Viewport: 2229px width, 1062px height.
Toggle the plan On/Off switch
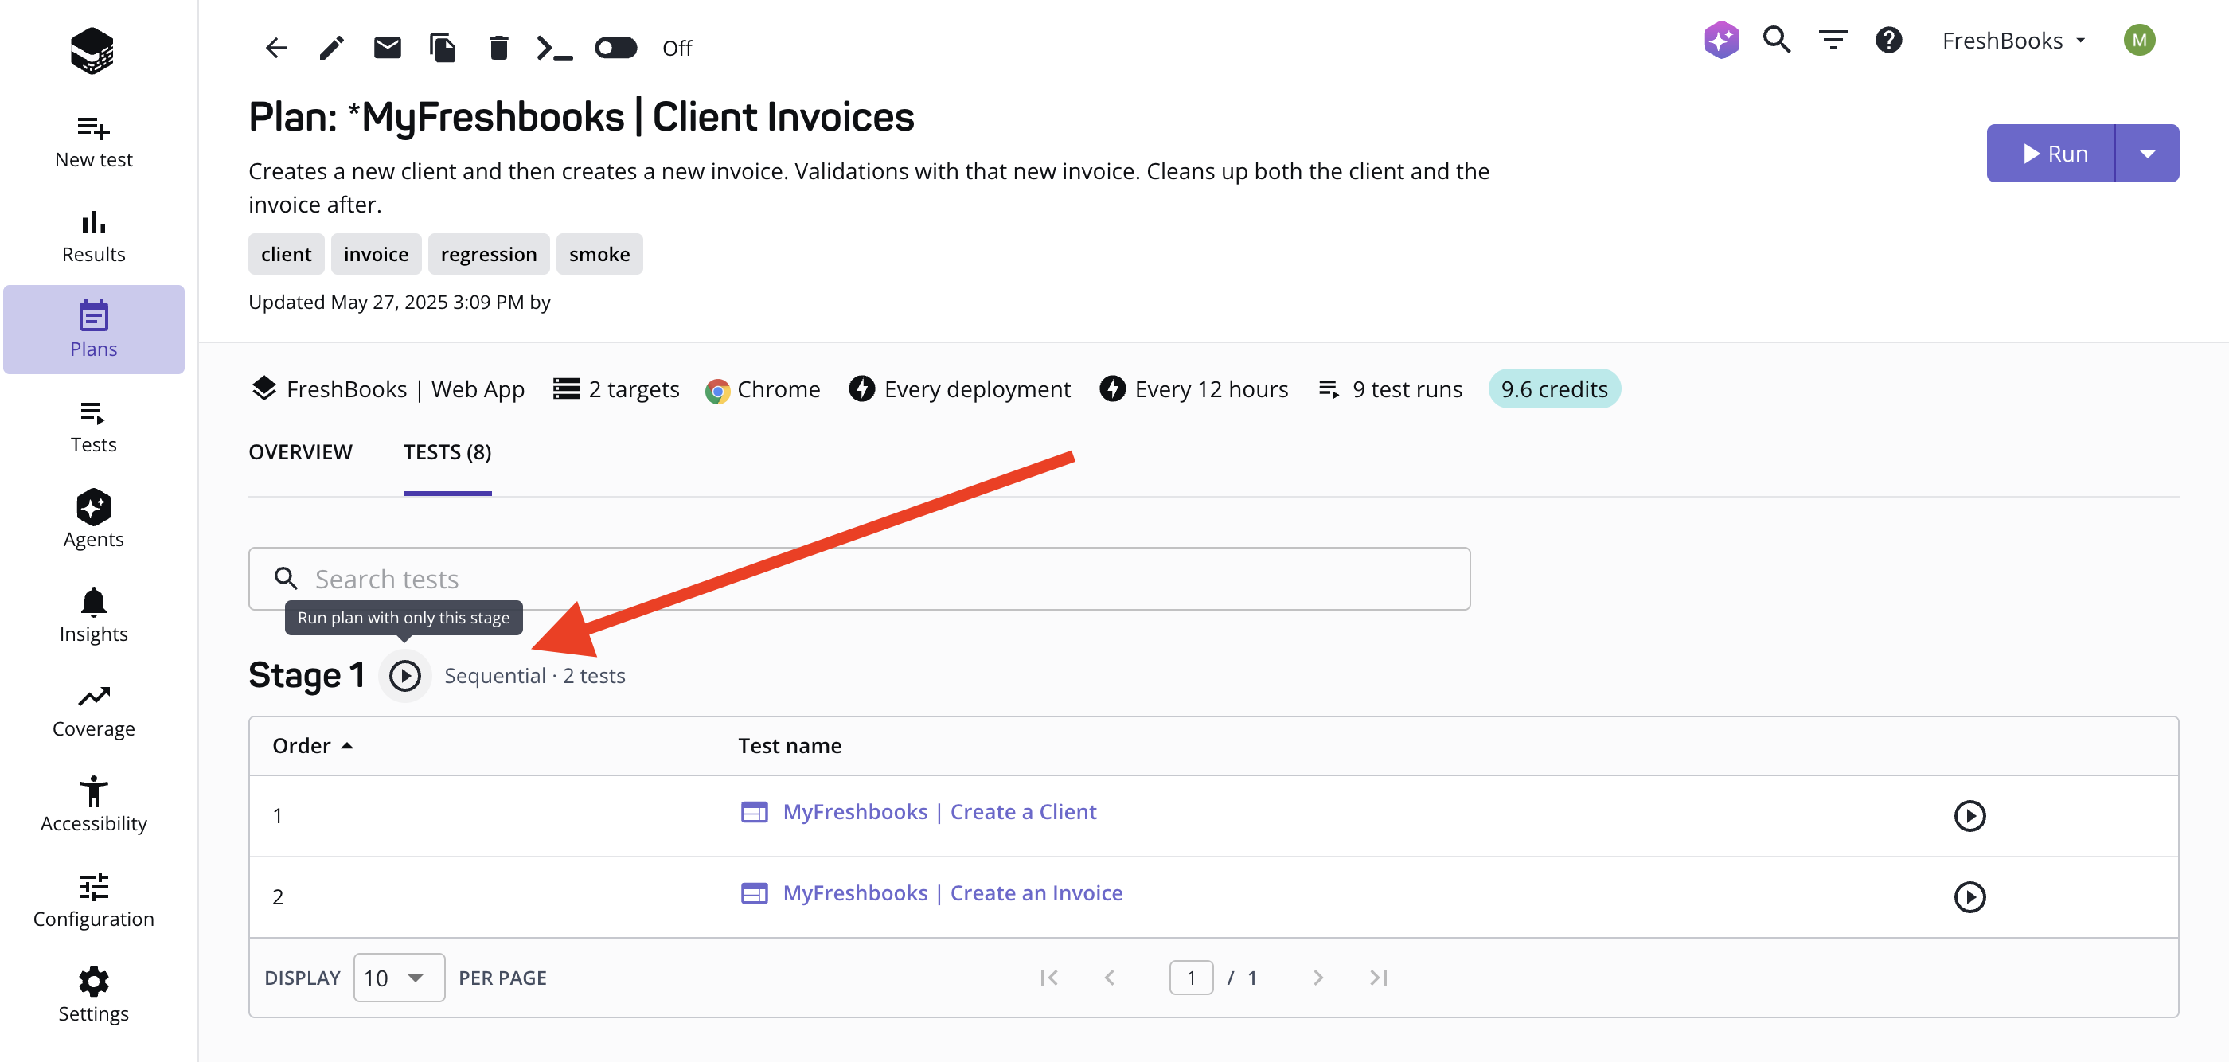(x=616, y=48)
